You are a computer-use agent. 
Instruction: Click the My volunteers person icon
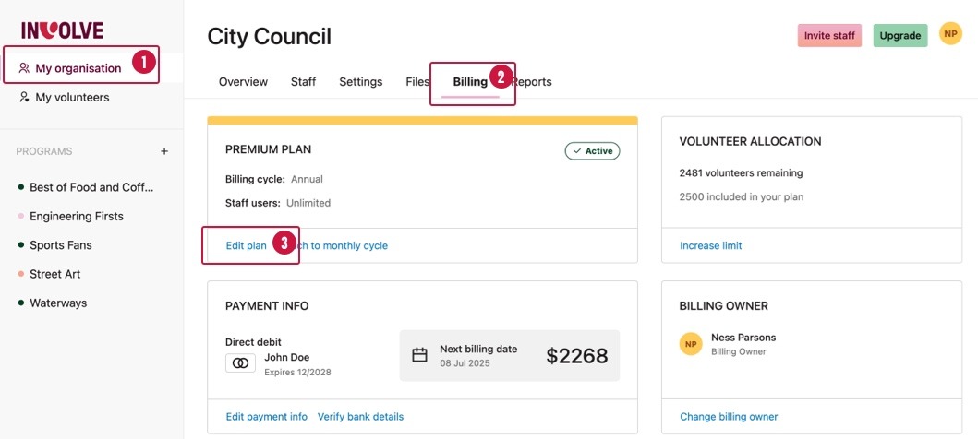click(x=25, y=97)
